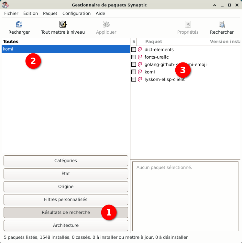
Task: Tick the lyskom-elisp-client checkbox
Action: (134, 79)
